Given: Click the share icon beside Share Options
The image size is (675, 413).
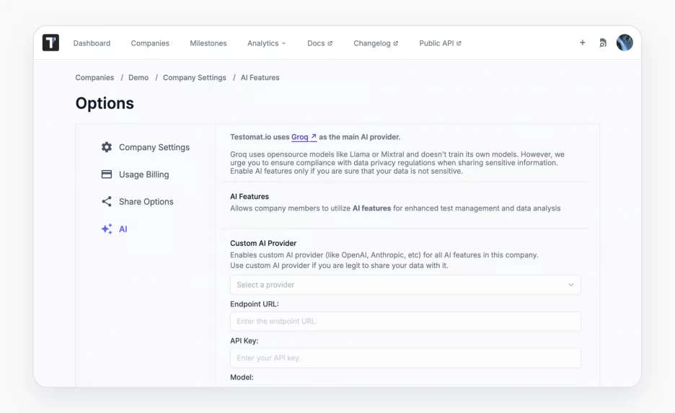Looking at the screenshot, I should point(106,201).
